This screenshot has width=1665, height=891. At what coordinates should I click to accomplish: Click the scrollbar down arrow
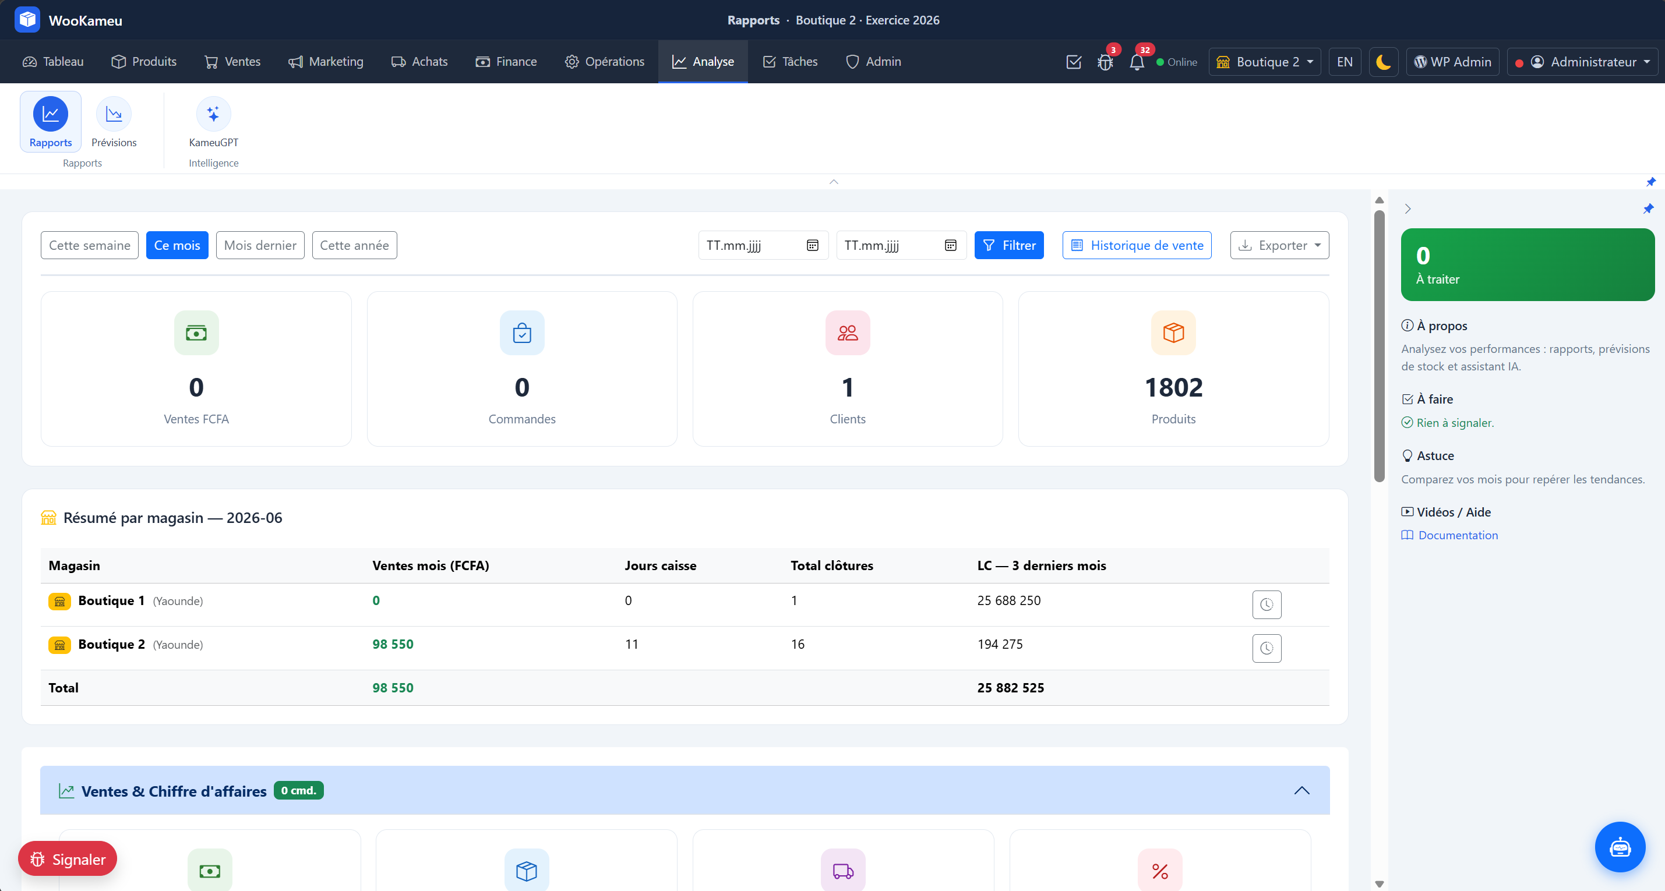coord(1380,884)
